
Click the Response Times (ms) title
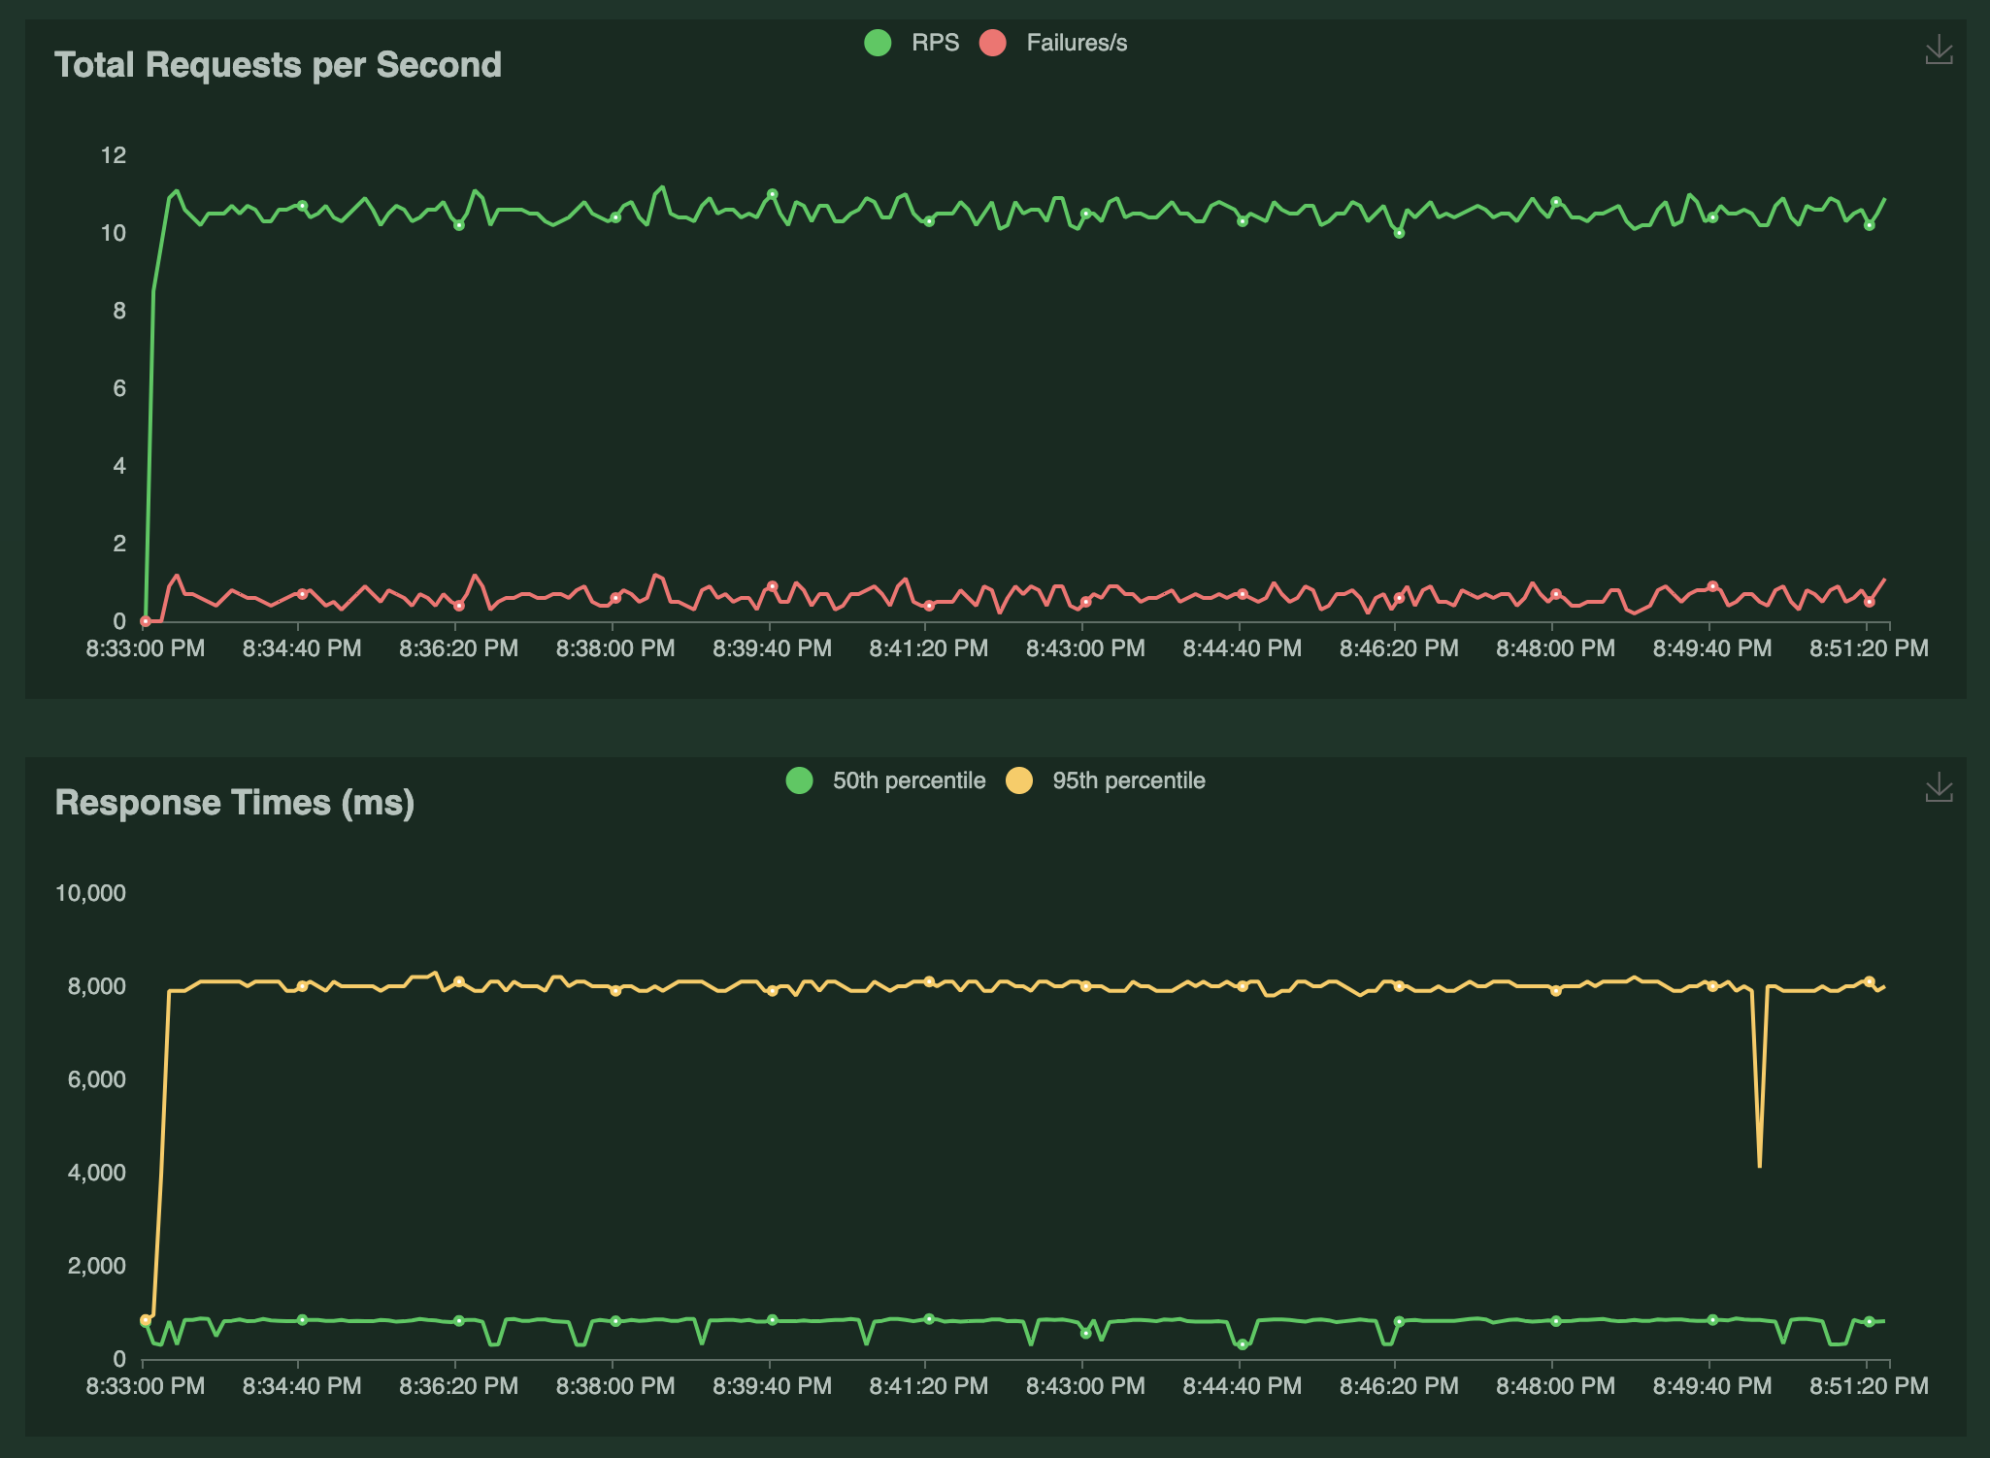point(235,803)
